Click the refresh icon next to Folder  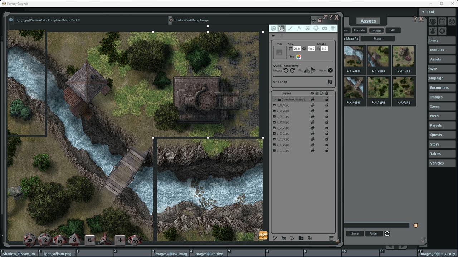(387, 233)
